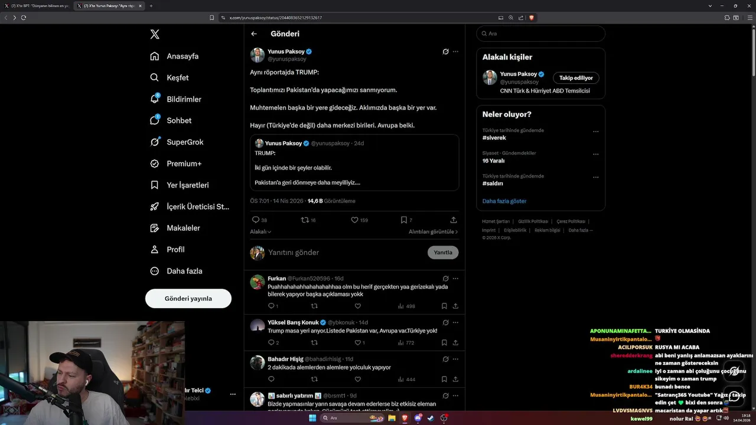Screen dimensions: 756x425
Task: Like the main post with 159 likes
Action: [355, 220]
